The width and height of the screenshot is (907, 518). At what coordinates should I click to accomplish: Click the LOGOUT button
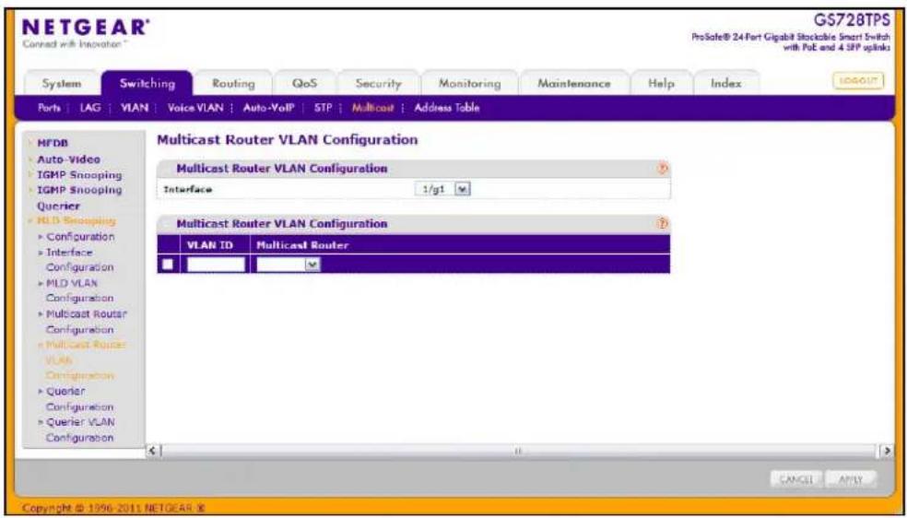[x=858, y=81]
